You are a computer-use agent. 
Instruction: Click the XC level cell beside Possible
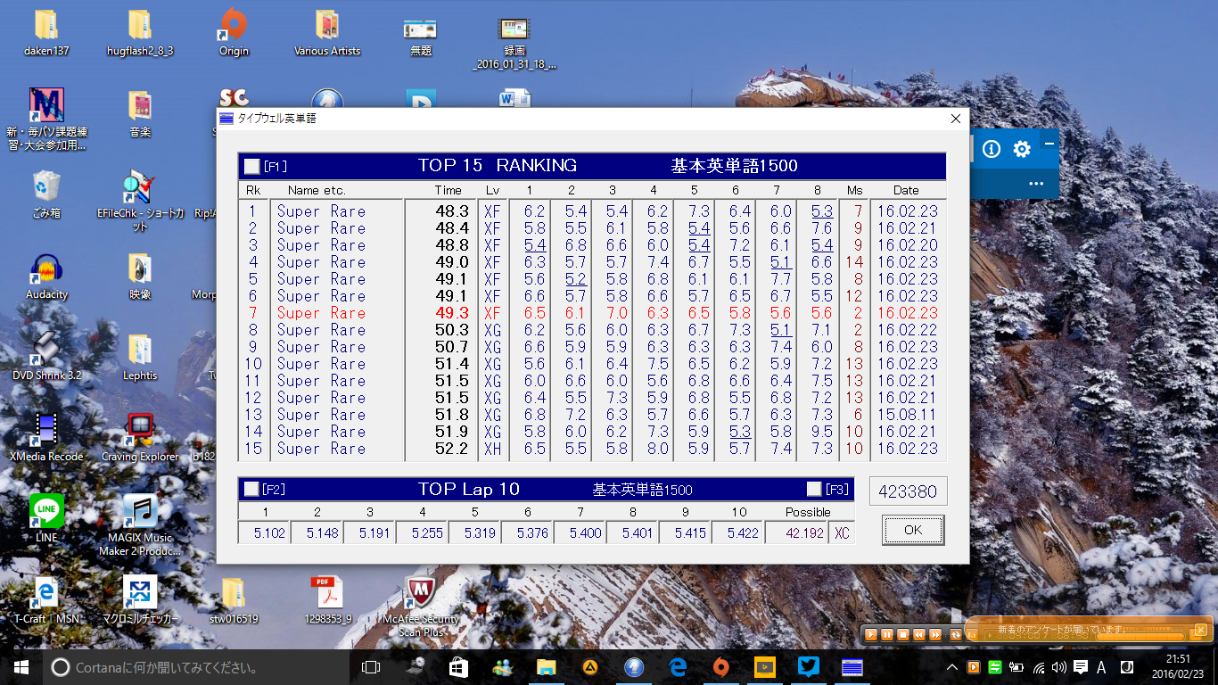click(x=842, y=532)
